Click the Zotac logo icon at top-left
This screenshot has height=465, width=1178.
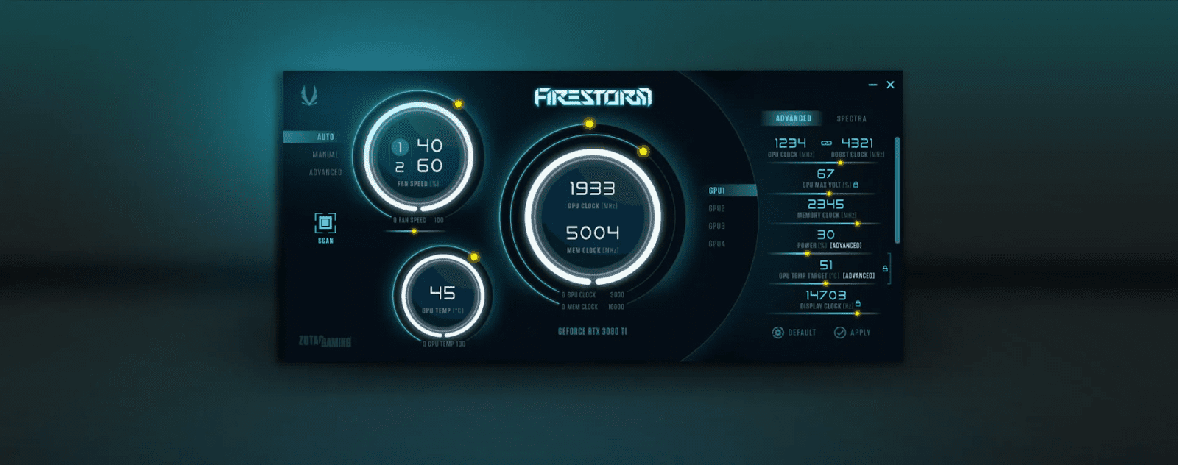(x=309, y=95)
